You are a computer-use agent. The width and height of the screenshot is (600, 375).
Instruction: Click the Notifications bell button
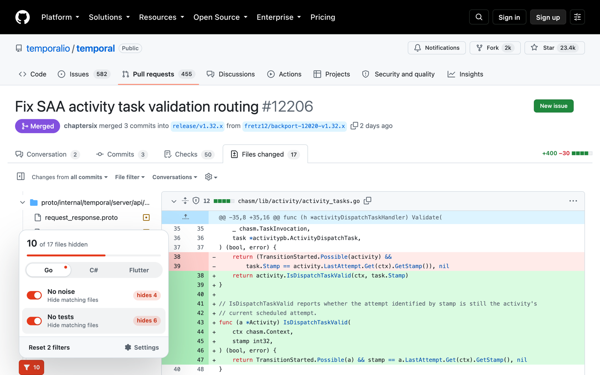pos(436,48)
